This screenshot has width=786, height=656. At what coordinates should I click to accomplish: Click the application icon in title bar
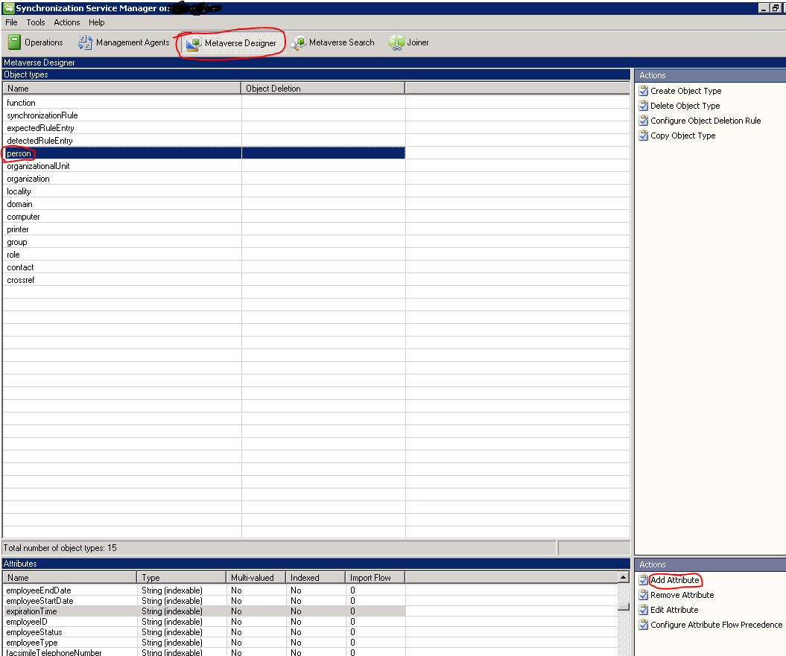8,8
